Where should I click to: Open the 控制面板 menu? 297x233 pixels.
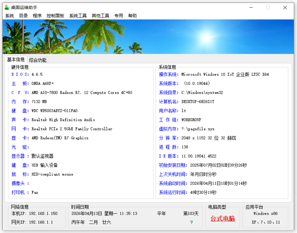(55, 16)
